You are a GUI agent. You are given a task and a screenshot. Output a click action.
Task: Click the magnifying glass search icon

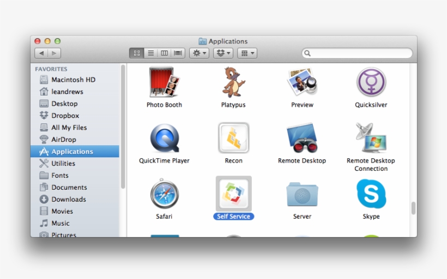coord(307,53)
